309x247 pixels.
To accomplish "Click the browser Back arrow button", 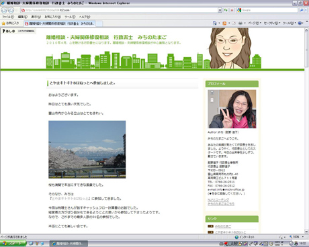I will (x=4, y=10).
